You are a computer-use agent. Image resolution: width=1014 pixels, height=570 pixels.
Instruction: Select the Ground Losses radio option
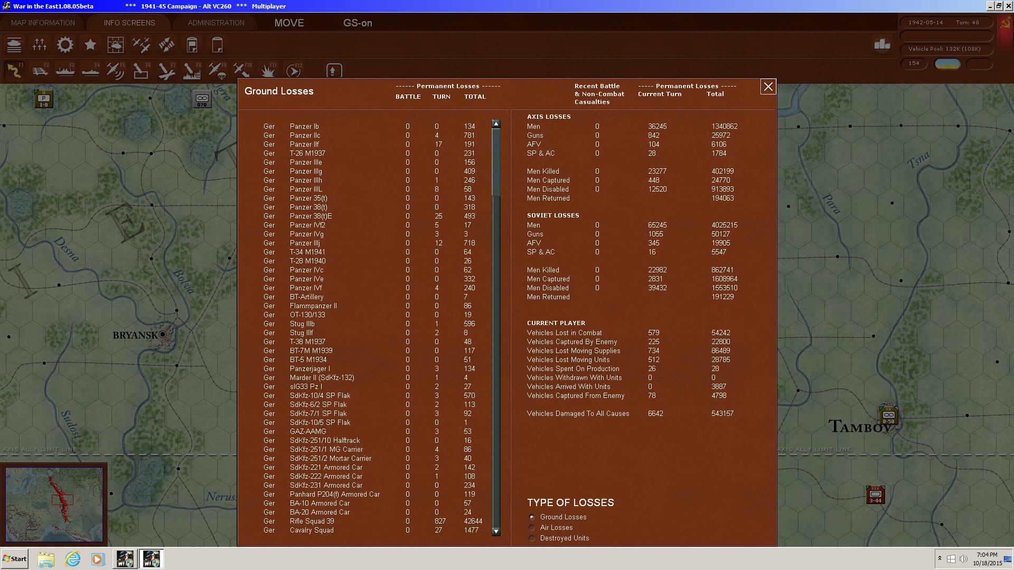532,517
